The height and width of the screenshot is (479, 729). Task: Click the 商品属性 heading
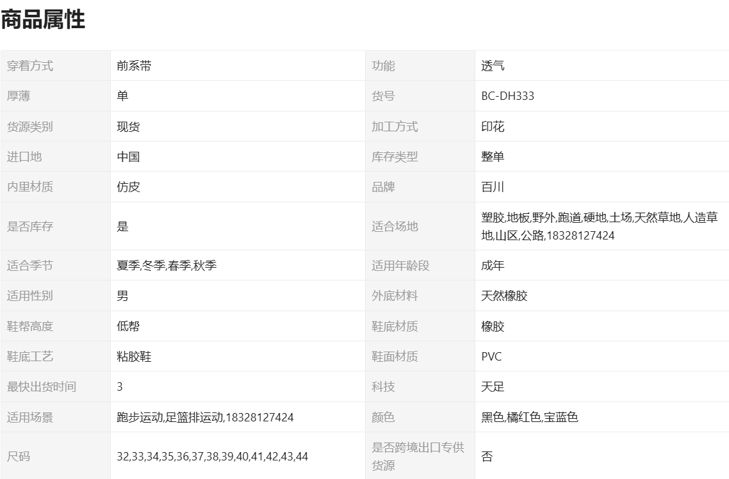43,20
